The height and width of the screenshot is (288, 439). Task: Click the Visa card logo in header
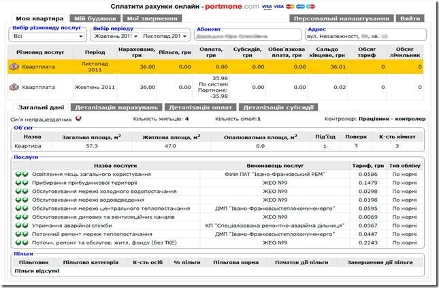266,6
